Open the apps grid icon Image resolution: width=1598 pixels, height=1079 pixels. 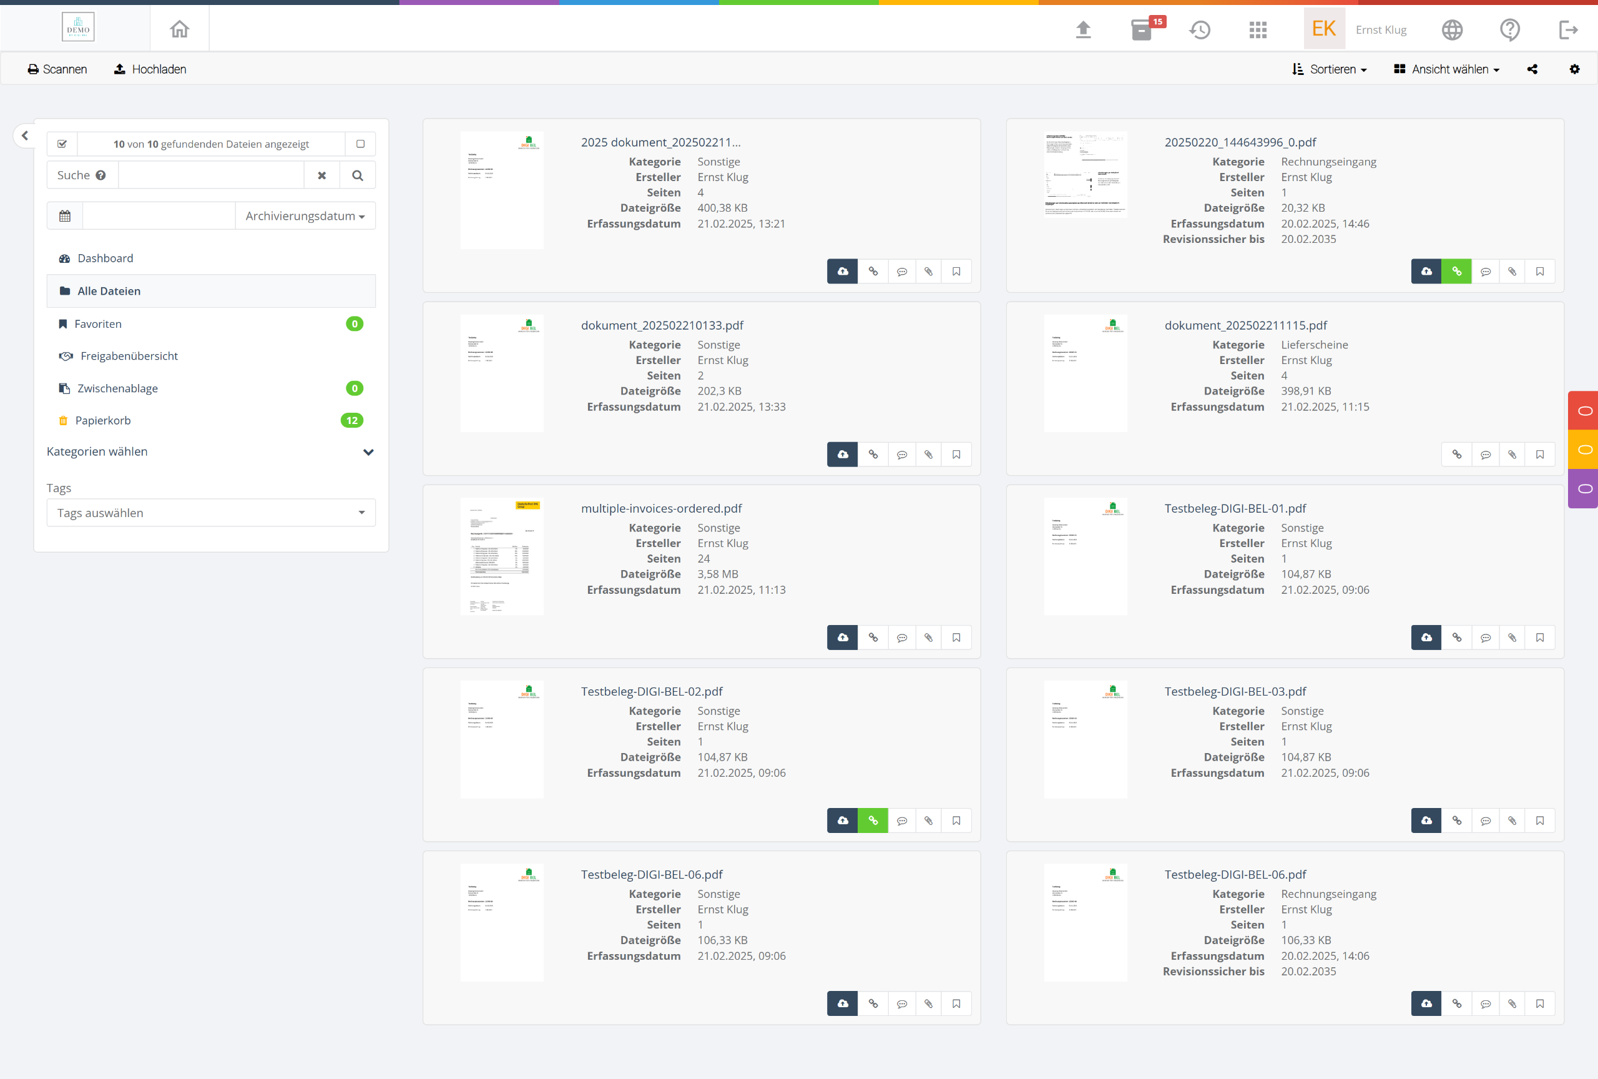click(x=1258, y=29)
